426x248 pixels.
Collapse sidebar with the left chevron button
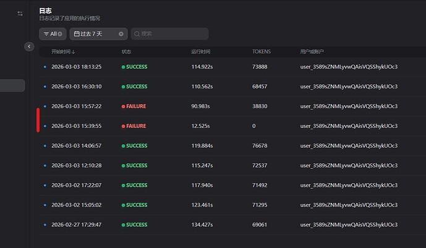point(29,46)
